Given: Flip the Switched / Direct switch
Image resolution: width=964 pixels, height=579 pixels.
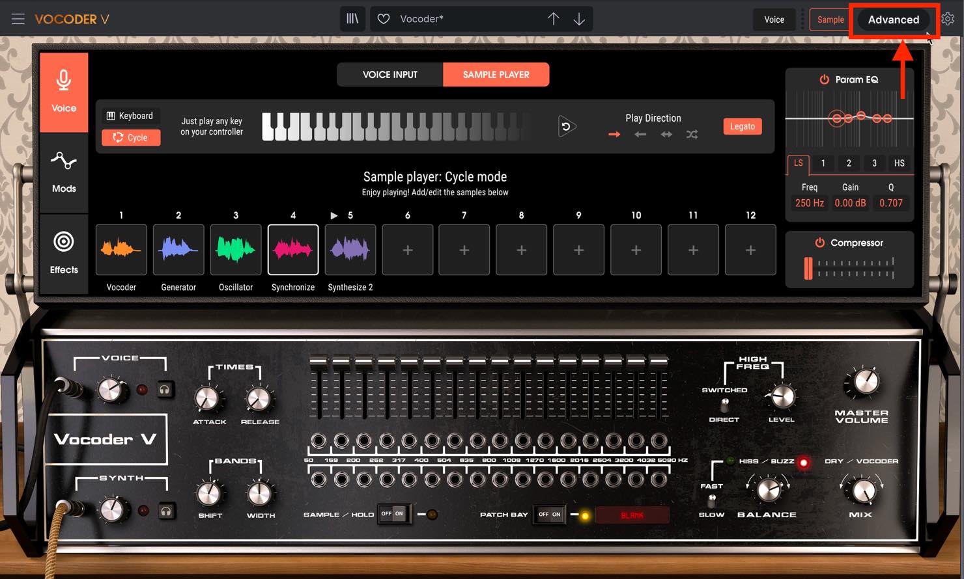Looking at the screenshot, I should [724, 405].
